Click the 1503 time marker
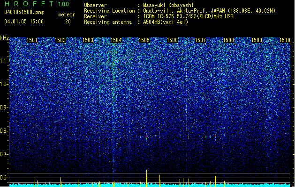The width and height of the screenshot is (295, 187). (88, 40)
